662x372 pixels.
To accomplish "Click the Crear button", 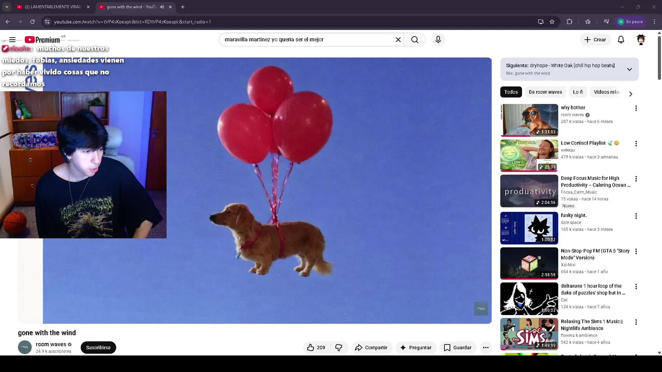I will click(595, 40).
